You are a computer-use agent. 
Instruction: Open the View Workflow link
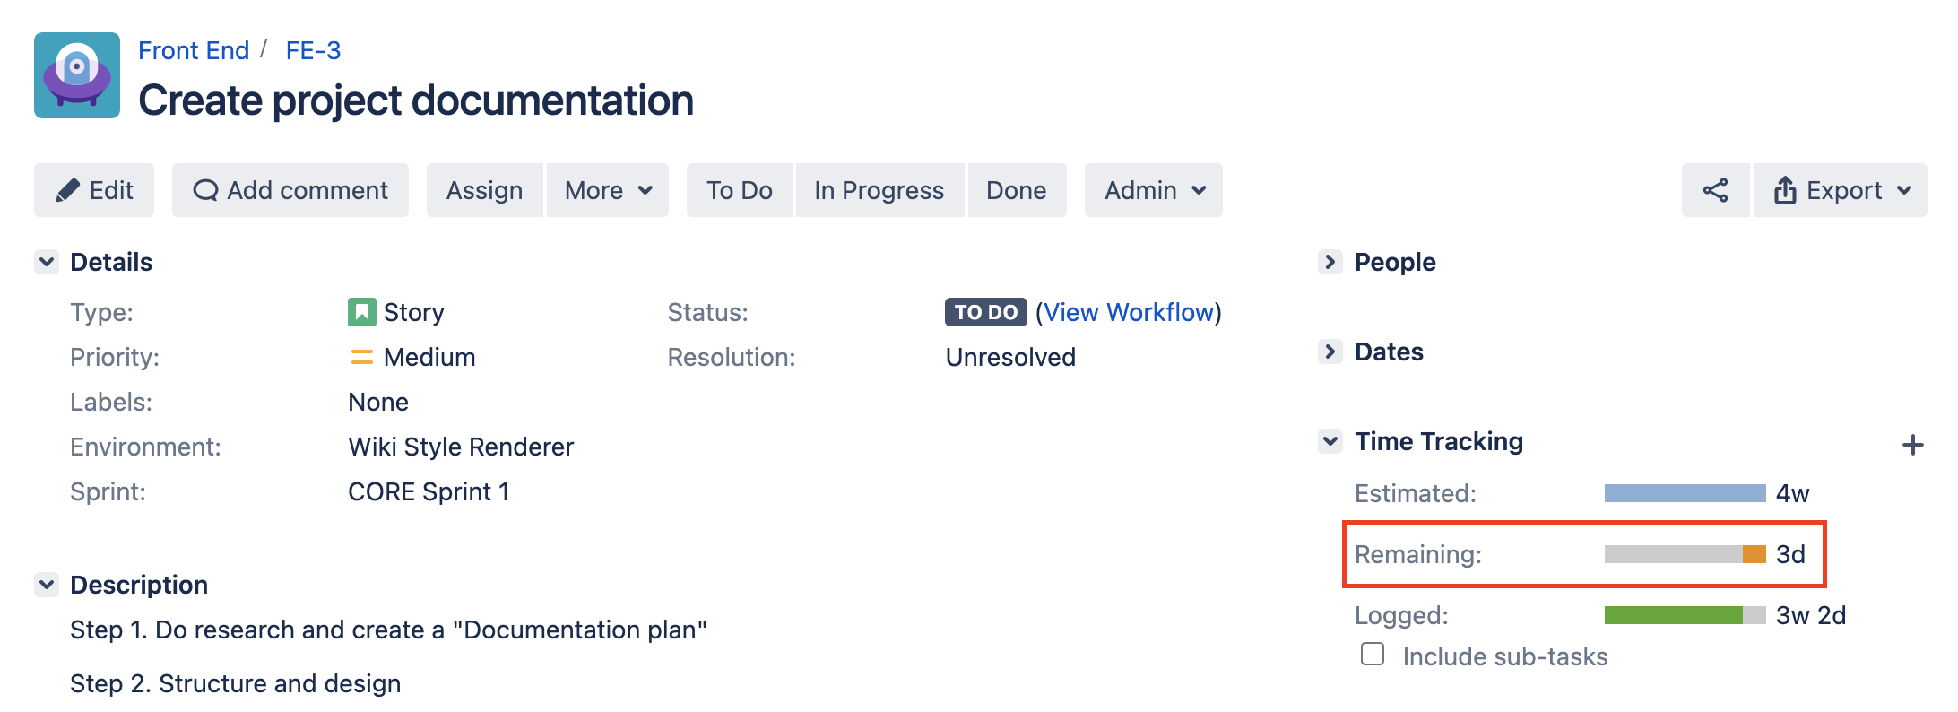(x=1128, y=312)
